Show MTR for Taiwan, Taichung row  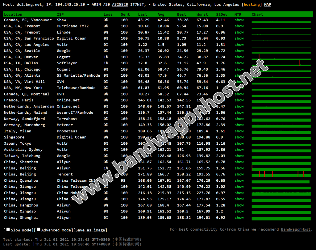tap(239, 156)
